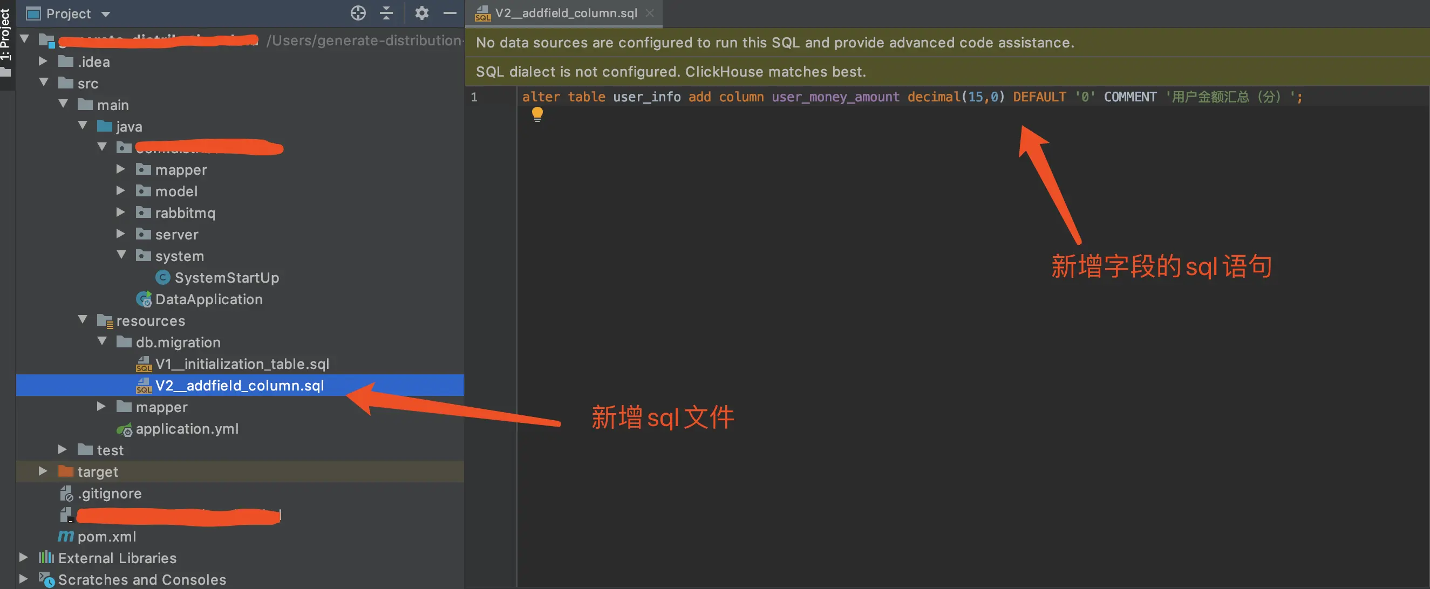Expand External Libraries node
This screenshot has height=589, width=1430.
[23, 557]
